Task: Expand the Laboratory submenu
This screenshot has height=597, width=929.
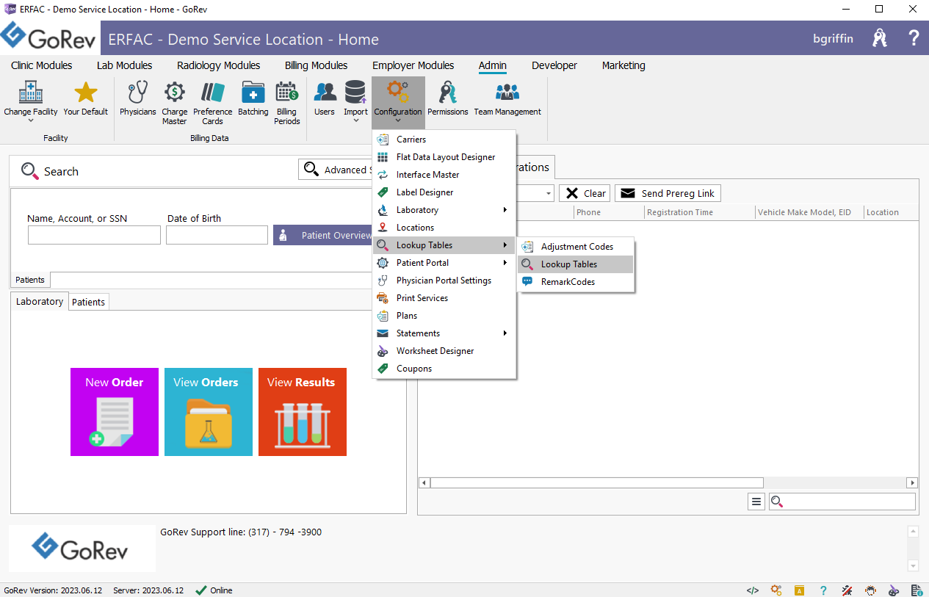Action: (444, 210)
